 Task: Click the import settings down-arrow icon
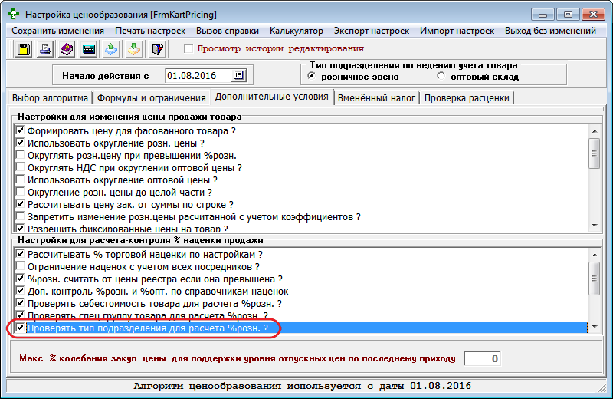pyautogui.click(x=133, y=50)
